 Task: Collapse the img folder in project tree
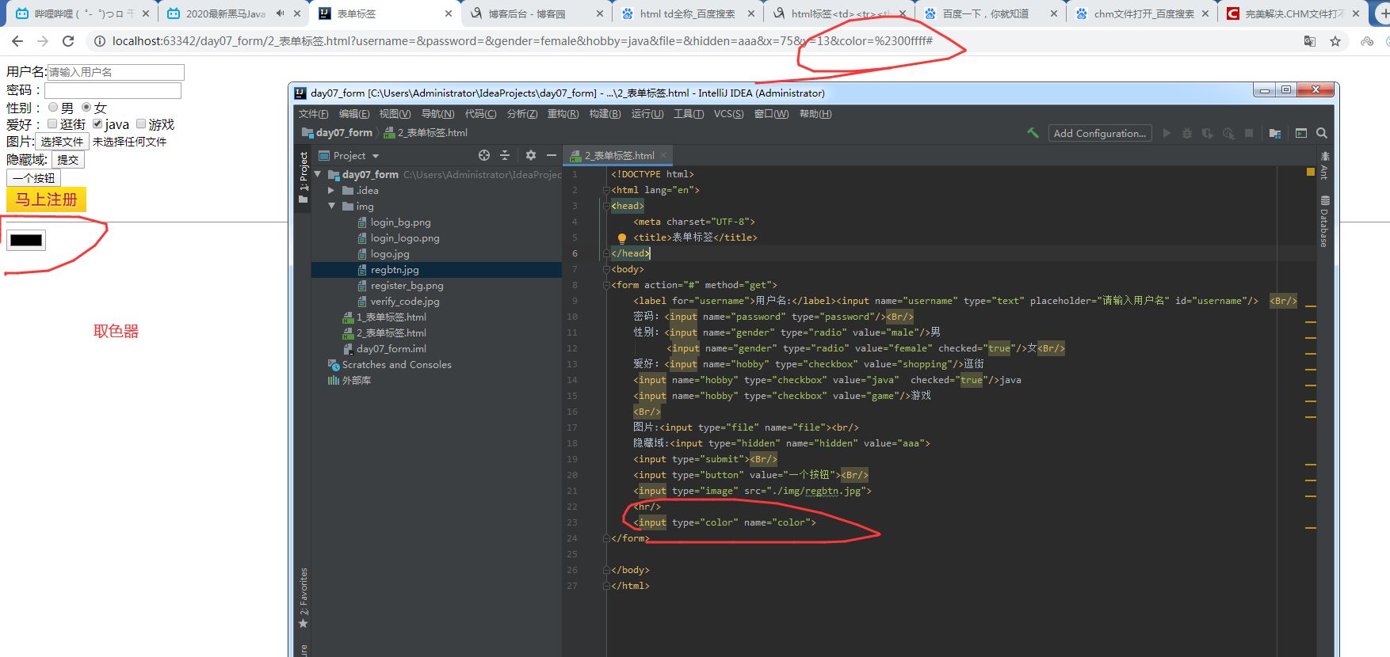[x=331, y=206]
